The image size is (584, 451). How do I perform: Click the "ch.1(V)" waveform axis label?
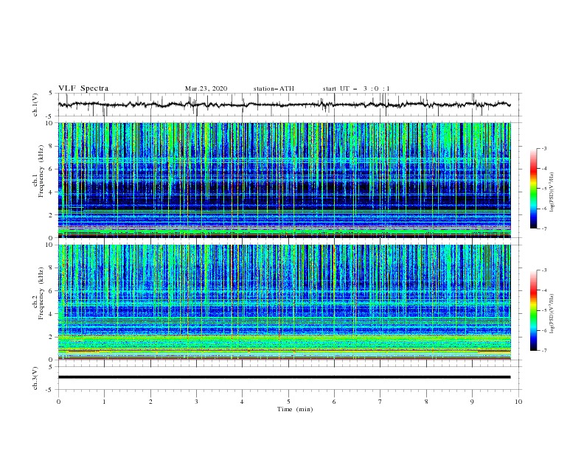(x=35, y=105)
